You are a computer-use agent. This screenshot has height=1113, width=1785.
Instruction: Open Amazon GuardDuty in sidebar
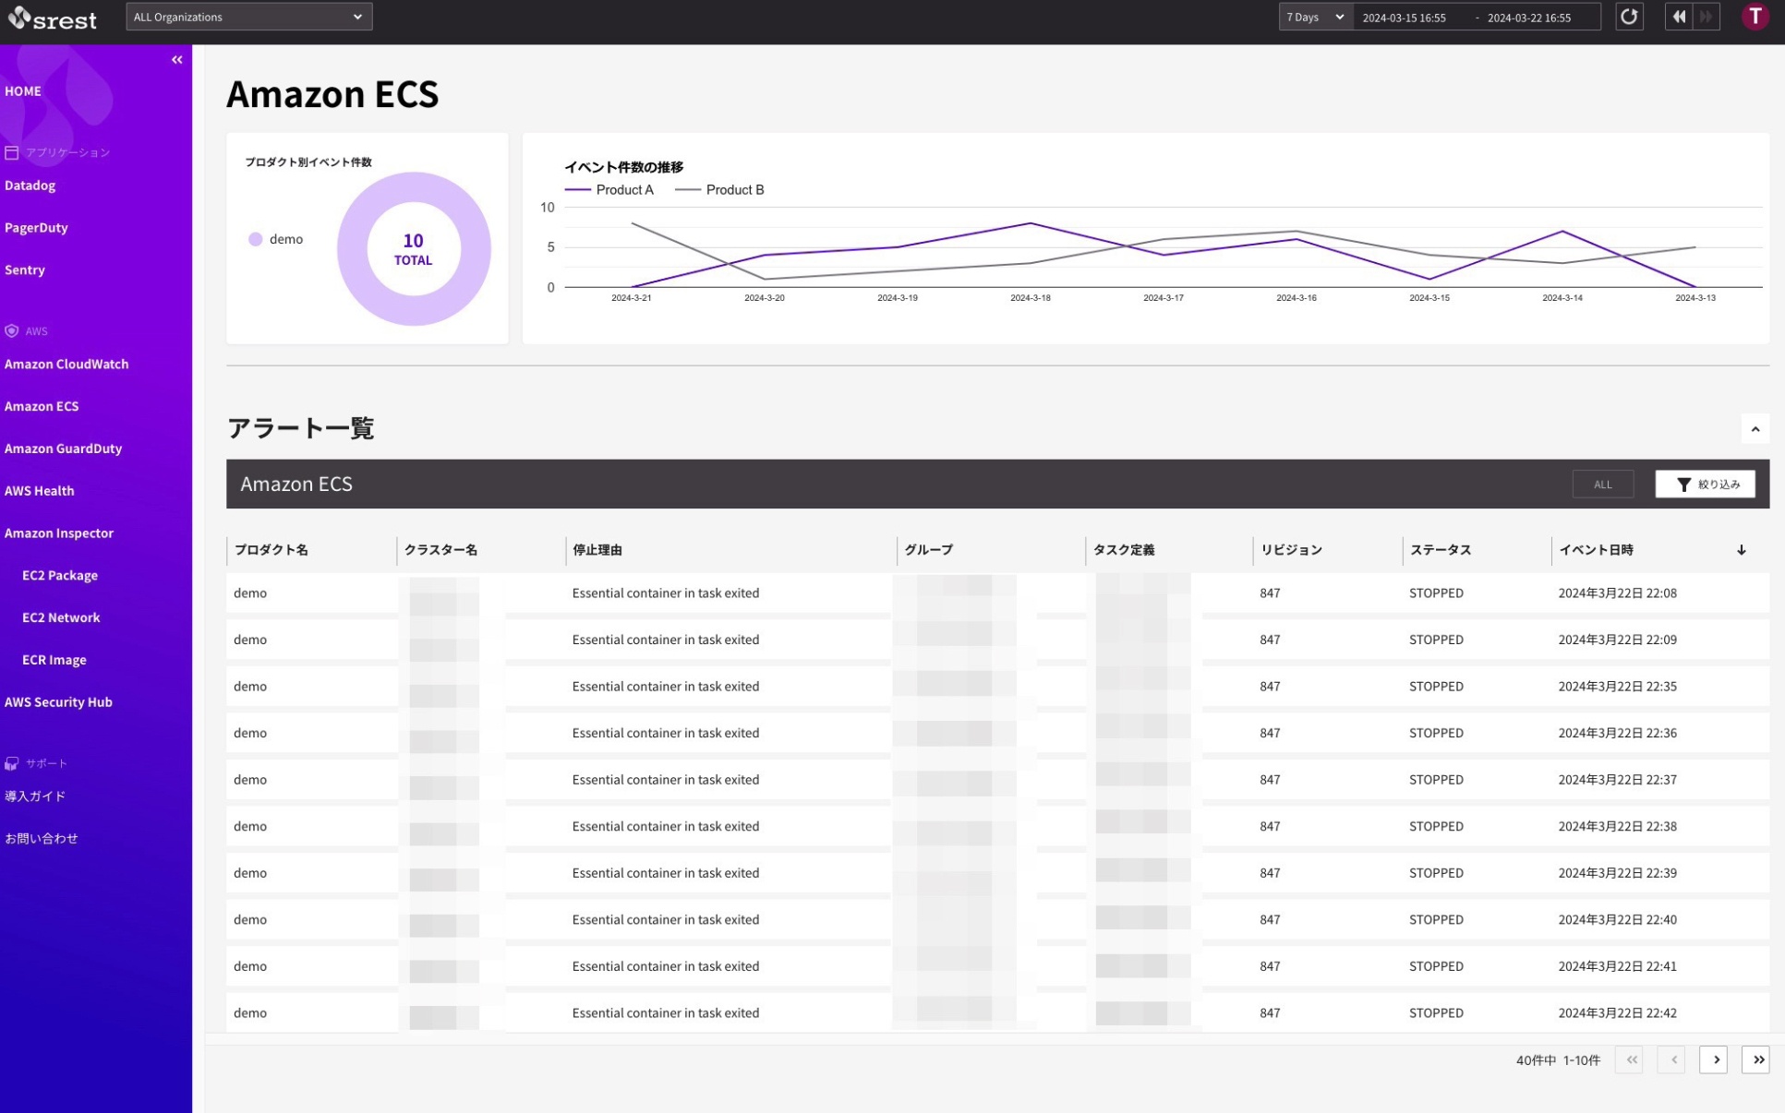[x=63, y=449]
